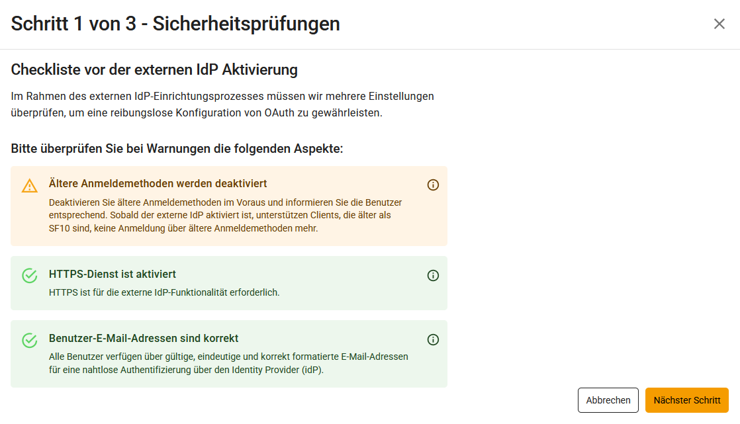Continue with Nächster Schritt button
The image size is (740, 424).
(x=686, y=400)
